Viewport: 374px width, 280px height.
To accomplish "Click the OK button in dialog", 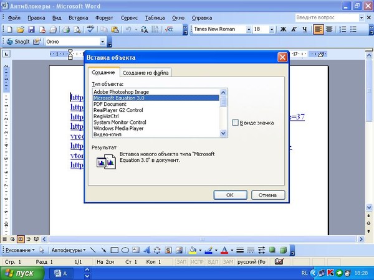I will point(230,195).
